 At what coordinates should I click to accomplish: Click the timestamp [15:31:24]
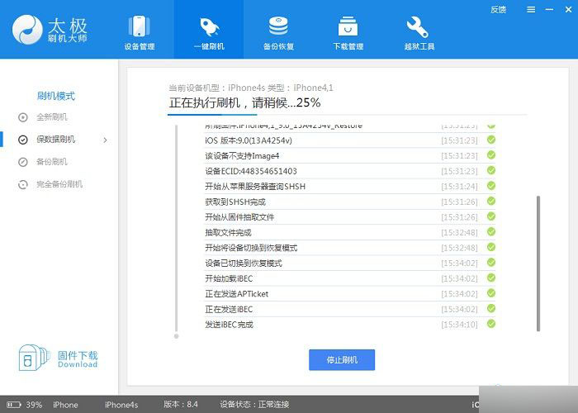tap(459, 187)
